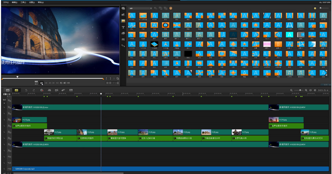Viewport: 332px width, 174px height.
Task: Step to the previous frame
Action: click(x=50, y=83)
